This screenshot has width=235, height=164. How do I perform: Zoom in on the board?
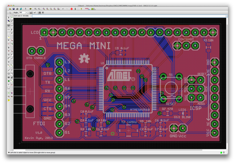click(47, 9)
